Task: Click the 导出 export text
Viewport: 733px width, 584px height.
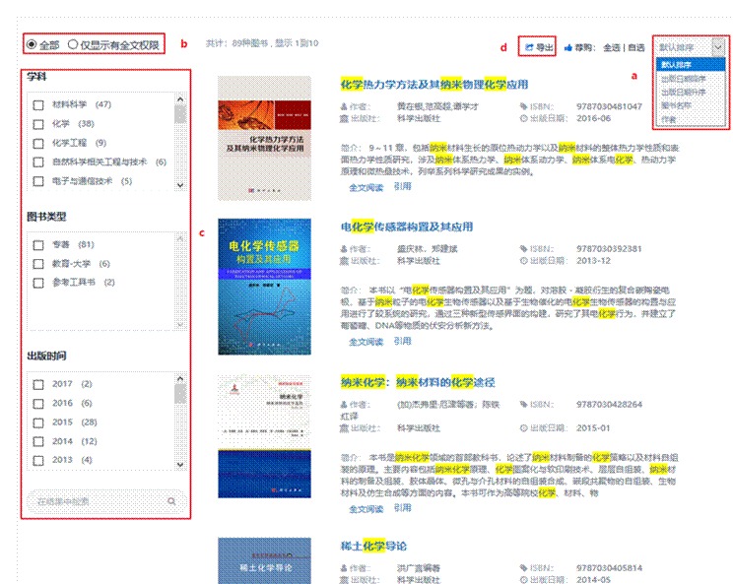Action: tap(544, 47)
